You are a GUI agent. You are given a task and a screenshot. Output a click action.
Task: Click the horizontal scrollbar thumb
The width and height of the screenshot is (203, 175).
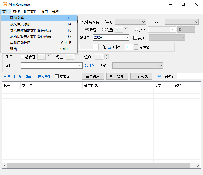pos(98,166)
